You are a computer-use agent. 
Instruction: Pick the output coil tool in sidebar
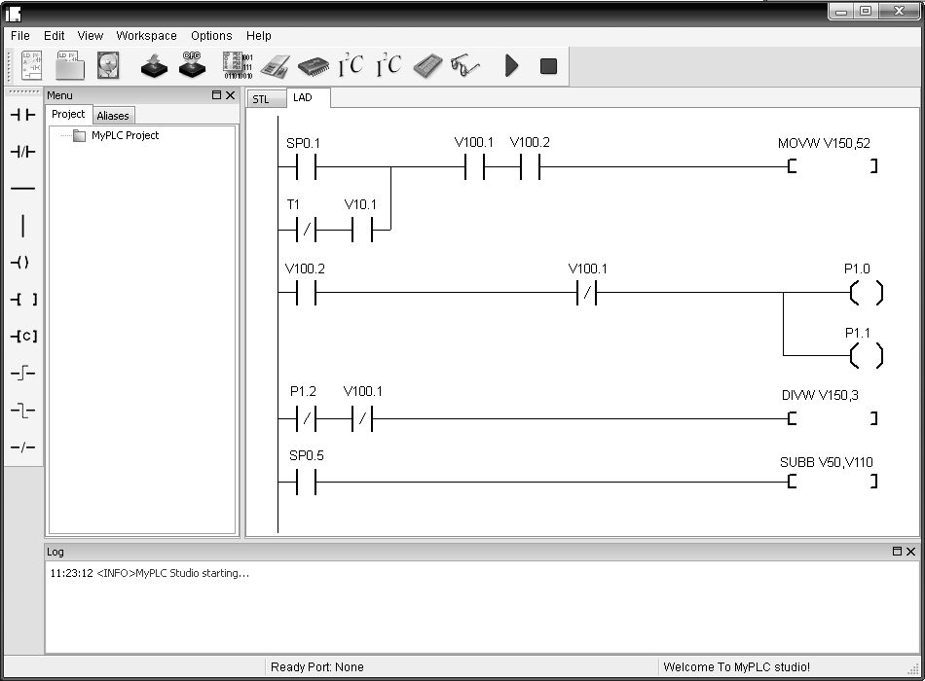[20, 263]
